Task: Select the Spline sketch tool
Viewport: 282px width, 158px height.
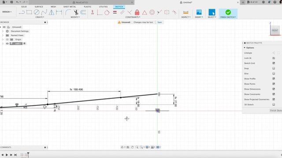Action: coord(44,12)
